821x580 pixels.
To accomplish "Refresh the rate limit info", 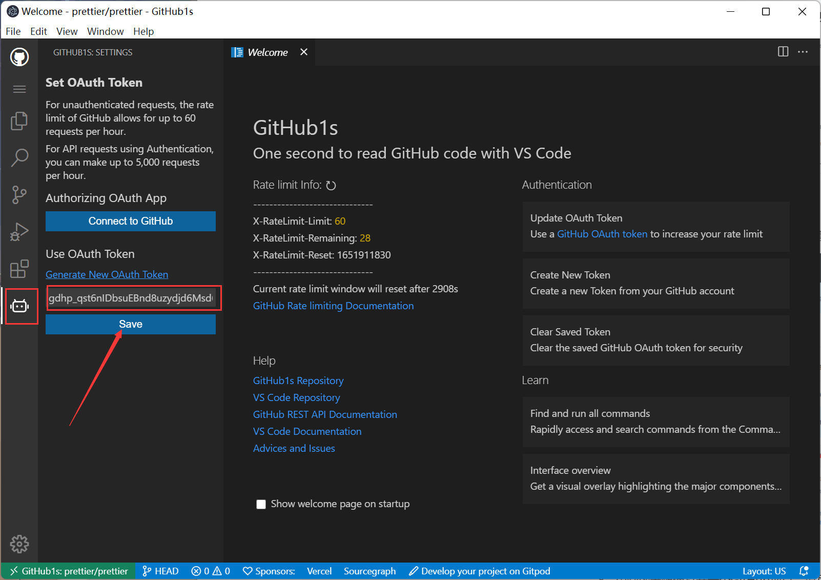I will coord(331,185).
